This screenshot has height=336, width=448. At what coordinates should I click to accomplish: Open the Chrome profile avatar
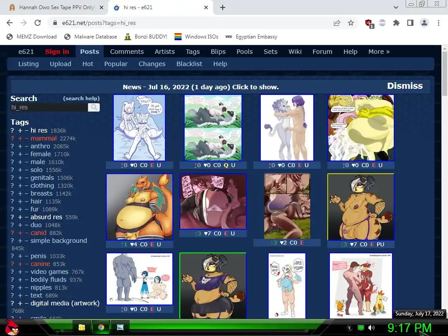pyautogui.click(x=424, y=23)
